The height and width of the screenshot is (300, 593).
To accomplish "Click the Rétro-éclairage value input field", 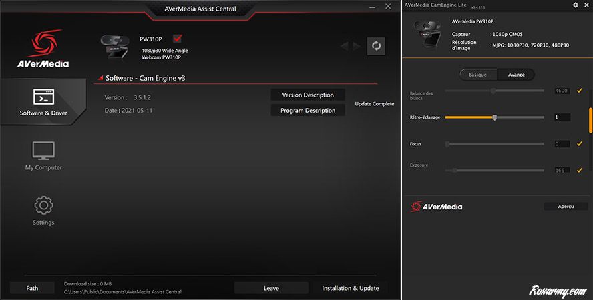I will pos(562,117).
